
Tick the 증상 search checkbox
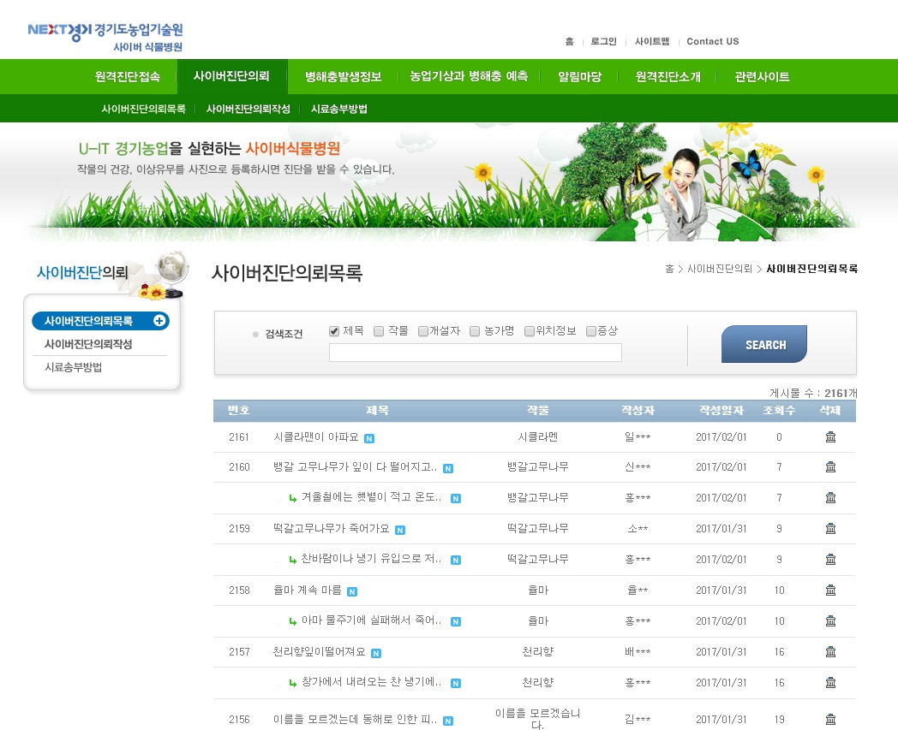(591, 331)
